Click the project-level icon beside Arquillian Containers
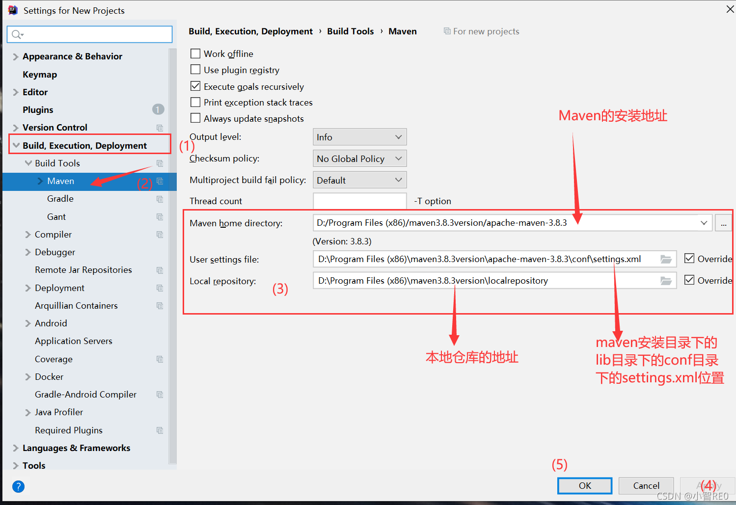This screenshot has width=736, height=505. (160, 305)
